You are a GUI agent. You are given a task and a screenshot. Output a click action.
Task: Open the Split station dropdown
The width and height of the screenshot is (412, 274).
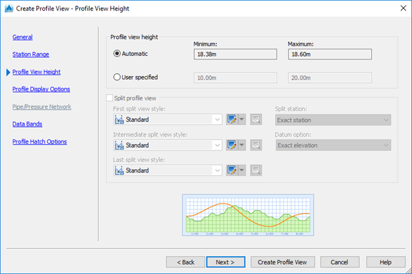(386, 120)
